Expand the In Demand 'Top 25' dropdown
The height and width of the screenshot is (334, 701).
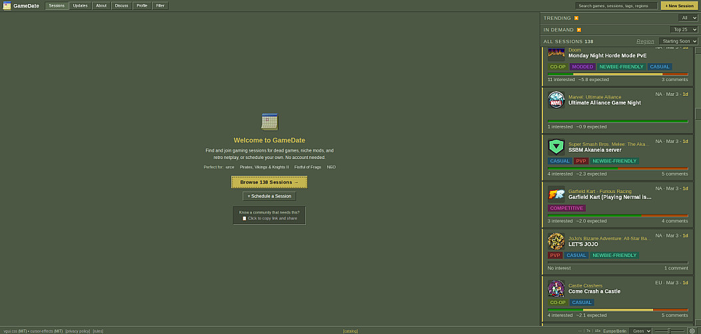click(684, 30)
